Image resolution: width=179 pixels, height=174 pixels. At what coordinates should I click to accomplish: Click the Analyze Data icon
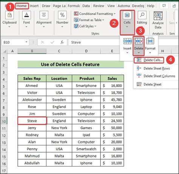coord(158,16)
